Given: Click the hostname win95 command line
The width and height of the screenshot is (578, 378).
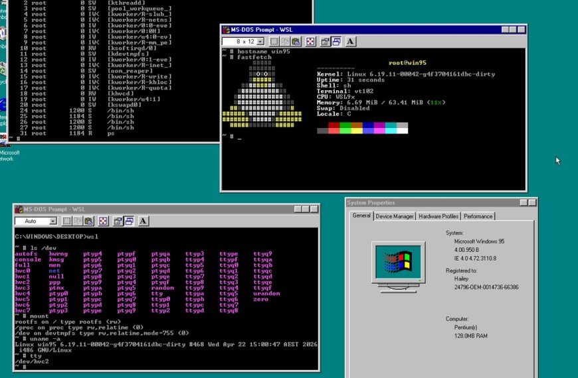Looking at the screenshot, I should (x=256, y=52).
